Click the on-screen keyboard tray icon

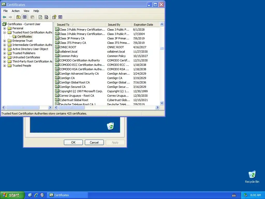[x=234, y=195]
